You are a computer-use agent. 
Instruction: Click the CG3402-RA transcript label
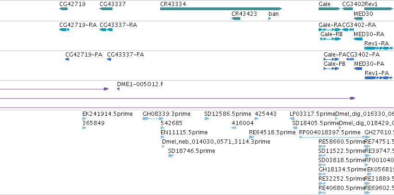pos(359,25)
